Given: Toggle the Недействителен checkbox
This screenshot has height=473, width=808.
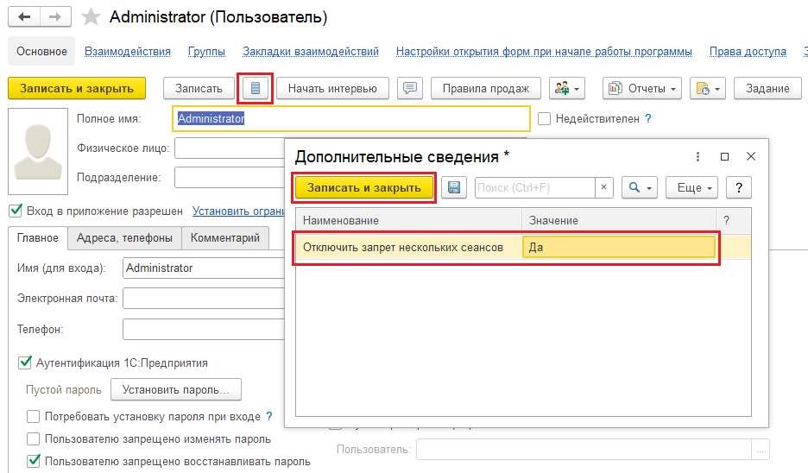Looking at the screenshot, I should [x=544, y=119].
